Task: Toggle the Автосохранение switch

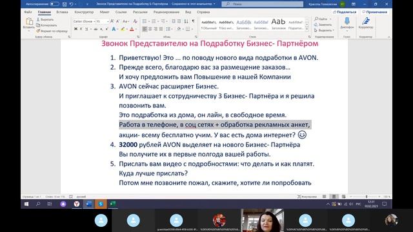Action: (54, 4)
